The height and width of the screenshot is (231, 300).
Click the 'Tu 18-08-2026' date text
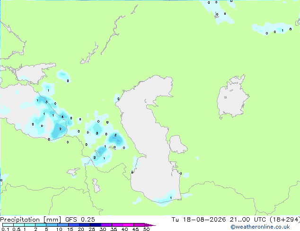(x=199, y=219)
